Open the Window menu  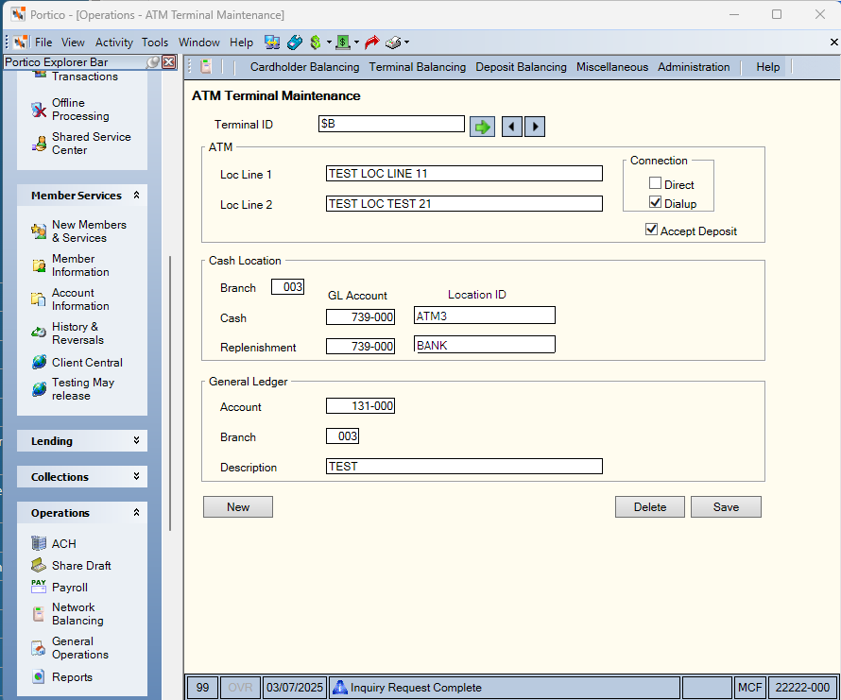[x=199, y=43]
